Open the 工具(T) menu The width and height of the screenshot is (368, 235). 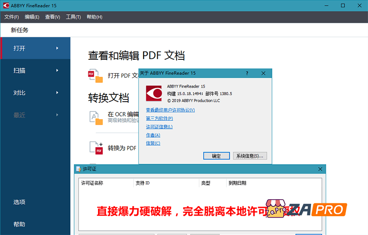[73, 17]
